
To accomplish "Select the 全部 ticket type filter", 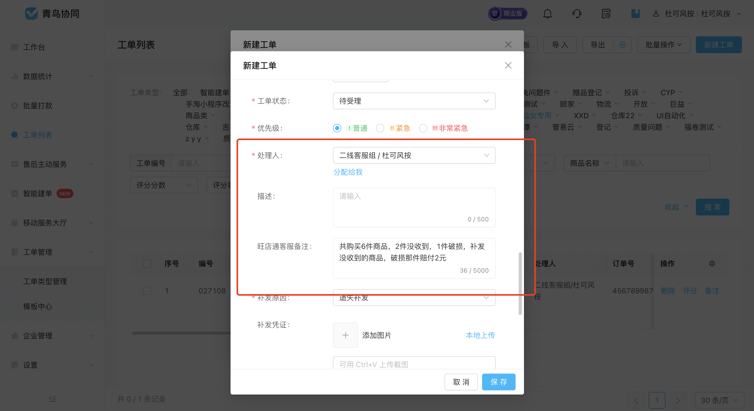I will 180,93.
